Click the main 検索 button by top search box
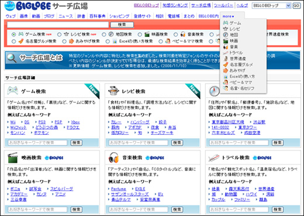Image resolution: width=304 pixels, height=216 pixels. (x=122, y=25)
